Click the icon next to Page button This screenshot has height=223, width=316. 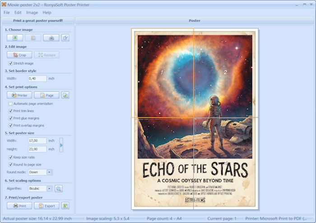pyautogui.click(x=65, y=95)
